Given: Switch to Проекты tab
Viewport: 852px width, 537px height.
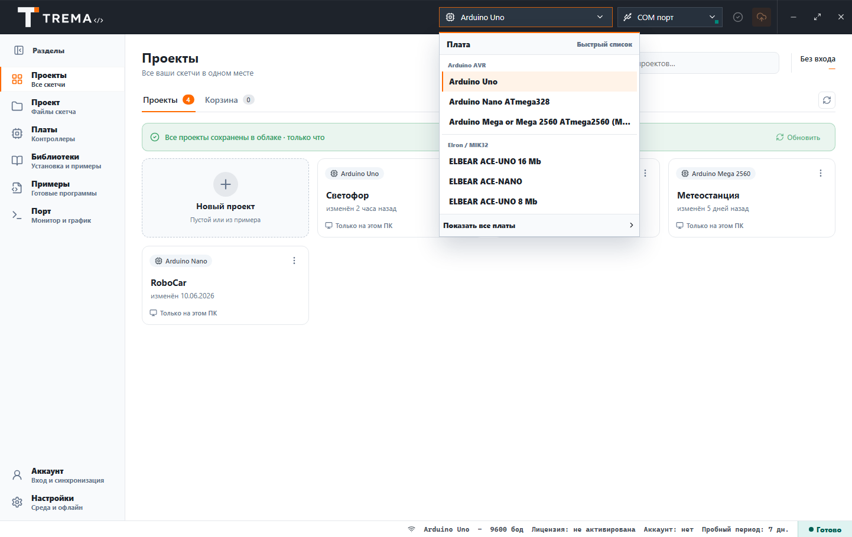Looking at the screenshot, I should 168,100.
